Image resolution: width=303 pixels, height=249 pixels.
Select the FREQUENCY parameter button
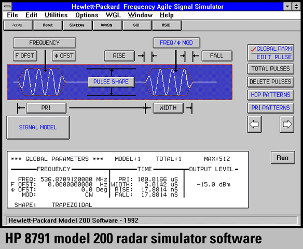(x=45, y=43)
